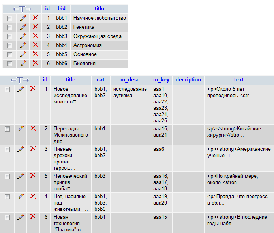
Task: Check the 'Новое исследование' article checkbox
Action: tap(7, 90)
